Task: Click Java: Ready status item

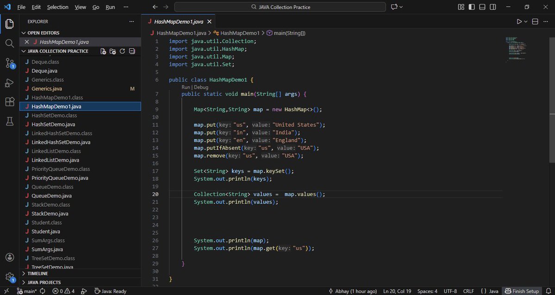Action: [110, 291]
